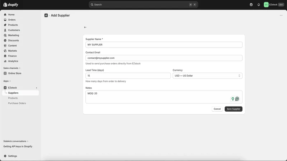287x161 pixels.
Task: Click 'How many days from order to delivery' hint
Action: 105,82
